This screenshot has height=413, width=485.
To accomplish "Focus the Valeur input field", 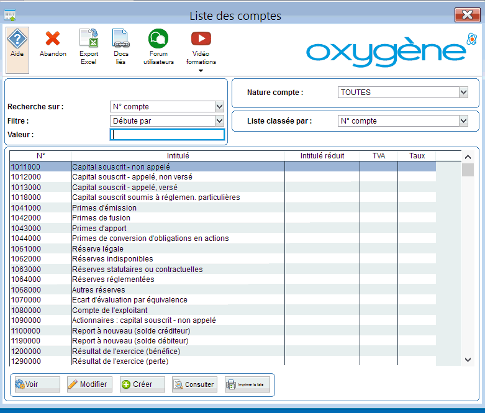I will pos(166,135).
